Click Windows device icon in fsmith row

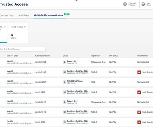(x=64, y=122)
